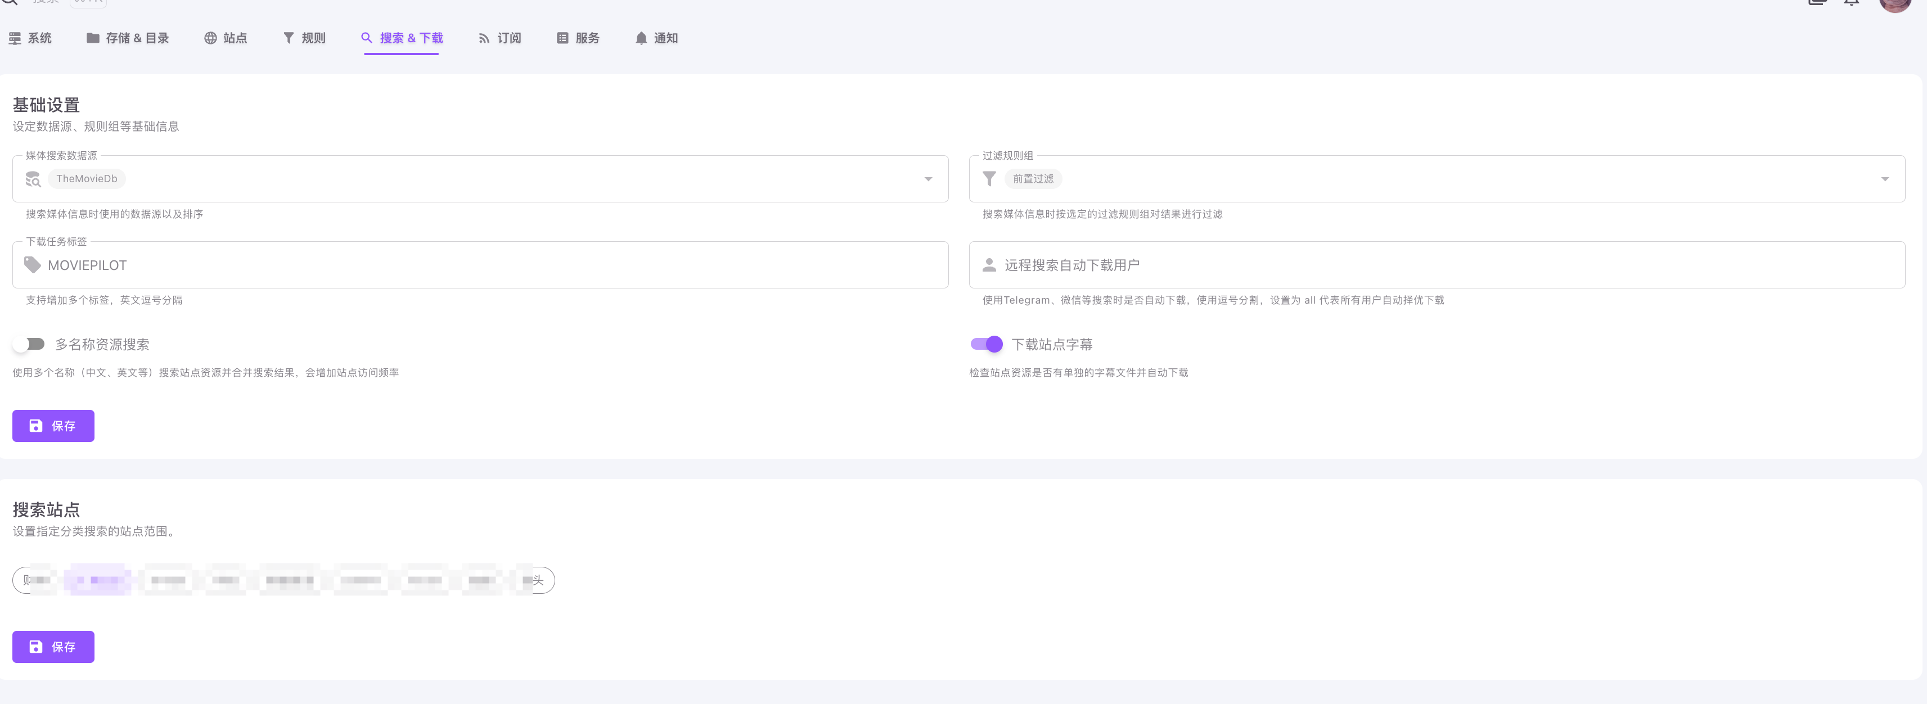The width and height of the screenshot is (1927, 704).
Task: Select the highlighted purple site chip
Action: (x=98, y=580)
